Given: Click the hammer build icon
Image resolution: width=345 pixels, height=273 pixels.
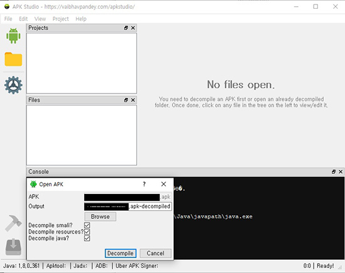Looking at the screenshot, I should point(13,223).
